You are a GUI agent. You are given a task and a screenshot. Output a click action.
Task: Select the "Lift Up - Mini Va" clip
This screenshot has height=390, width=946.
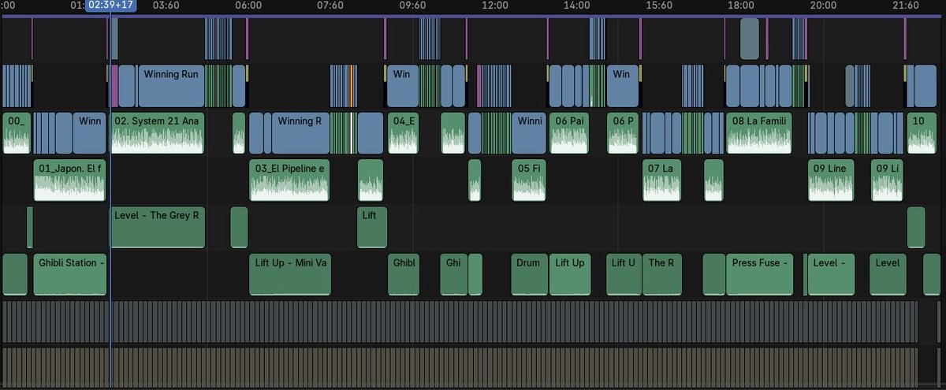pos(289,274)
